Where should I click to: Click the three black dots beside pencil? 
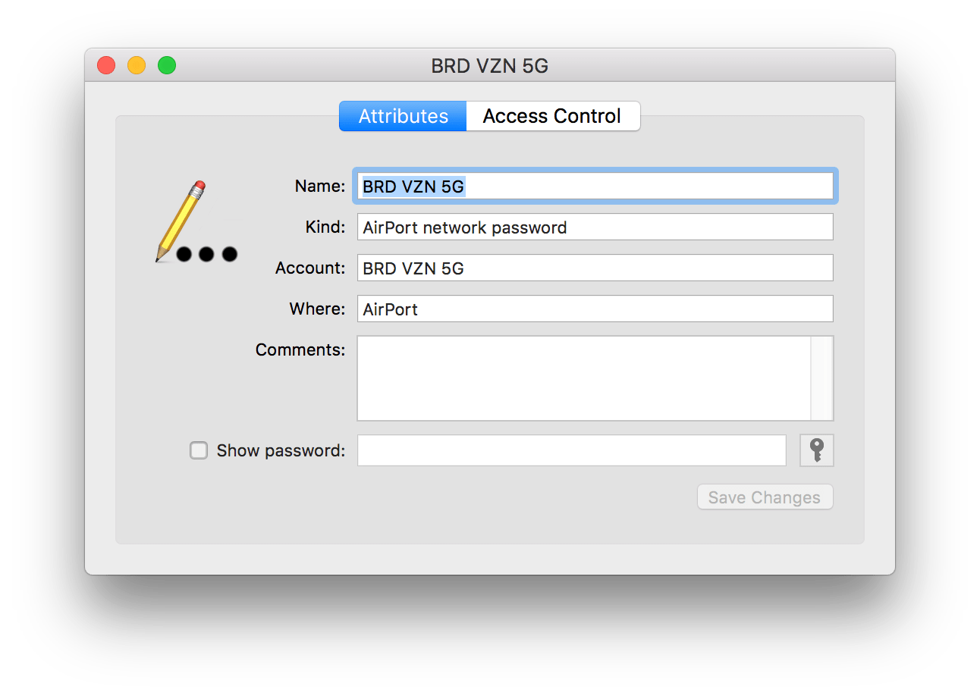coord(206,254)
